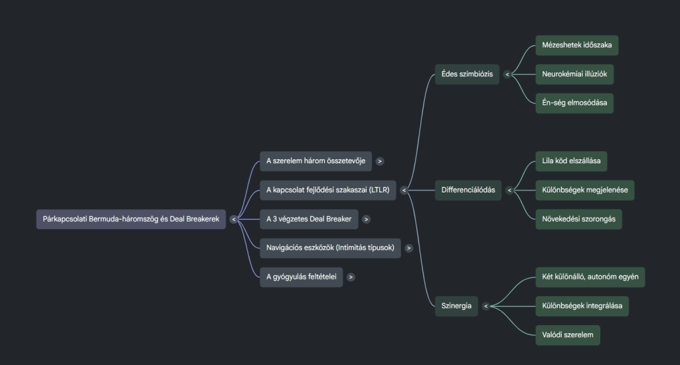Collapse the 'Édes szimbiózis' branch chevron

click(x=507, y=75)
